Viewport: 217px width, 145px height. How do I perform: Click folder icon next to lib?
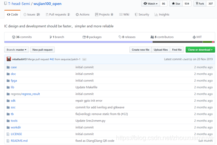click(8, 87)
